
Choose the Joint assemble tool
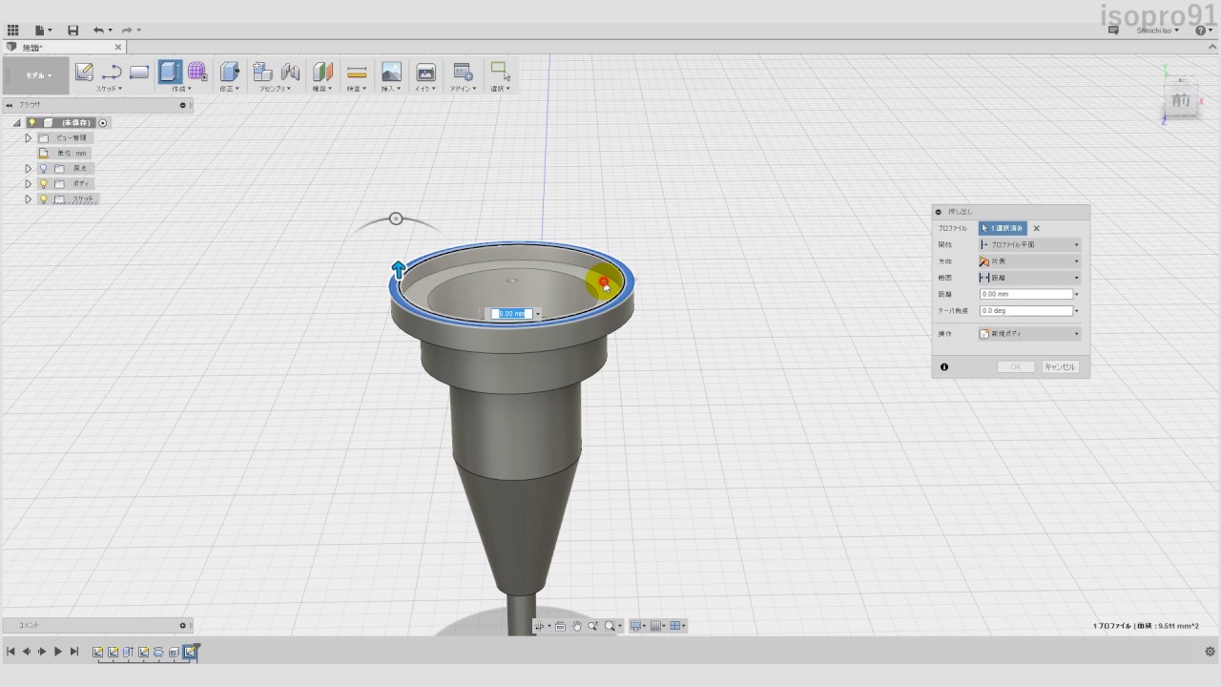coord(290,72)
